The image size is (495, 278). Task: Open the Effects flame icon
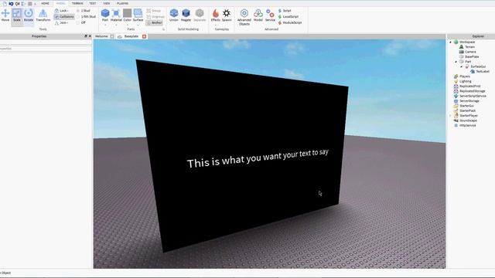click(216, 15)
